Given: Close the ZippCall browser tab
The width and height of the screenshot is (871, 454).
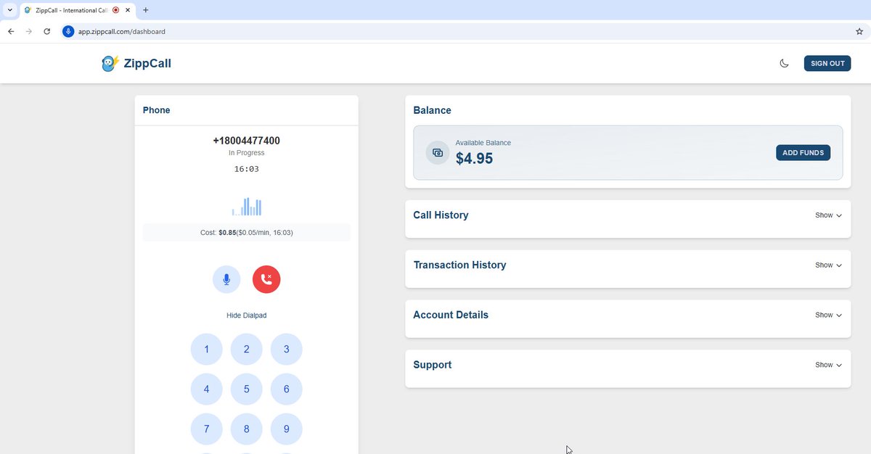Looking at the screenshot, I should click(x=128, y=10).
